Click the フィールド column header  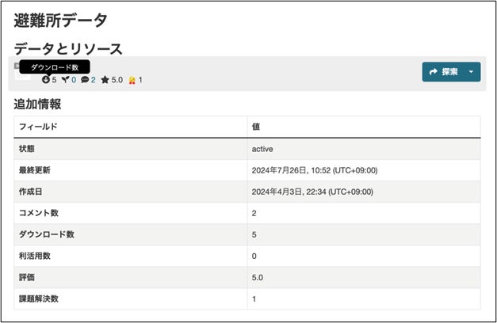coord(38,127)
